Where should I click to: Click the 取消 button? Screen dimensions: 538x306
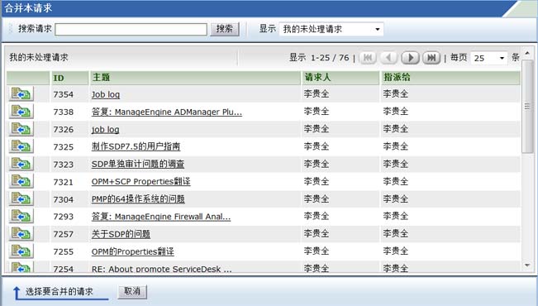tap(132, 292)
